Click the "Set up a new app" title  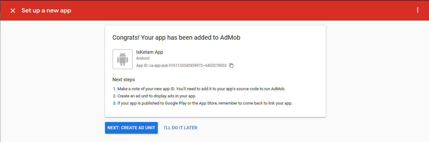(46, 11)
